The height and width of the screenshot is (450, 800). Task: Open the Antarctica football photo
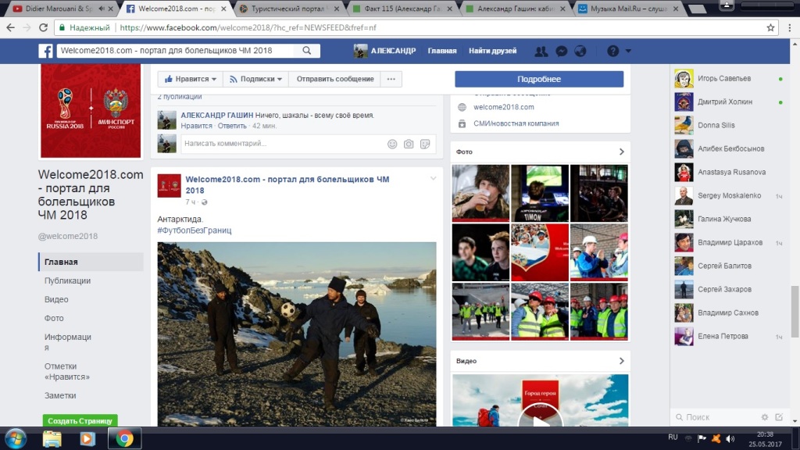(297, 334)
